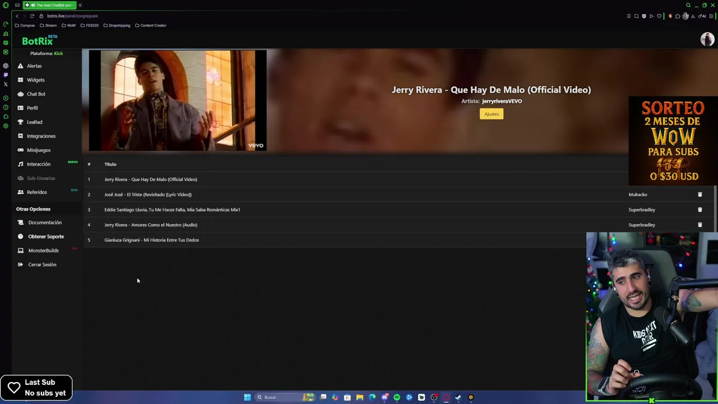Open the Integraciones section
This screenshot has width=718, height=404.
[x=41, y=136]
